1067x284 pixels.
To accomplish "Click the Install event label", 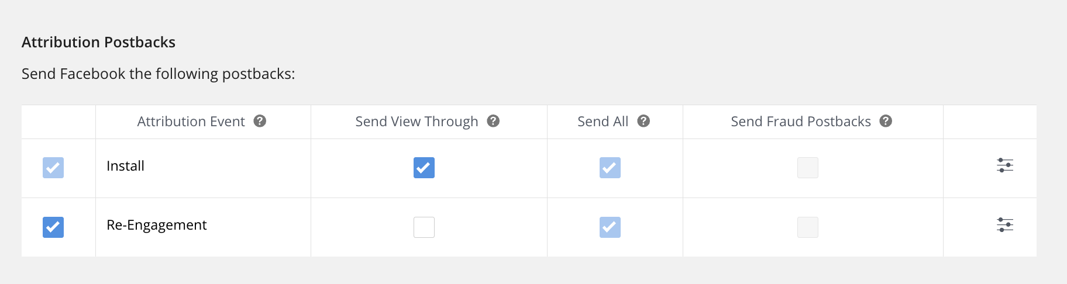I will (x=125, y=166).
